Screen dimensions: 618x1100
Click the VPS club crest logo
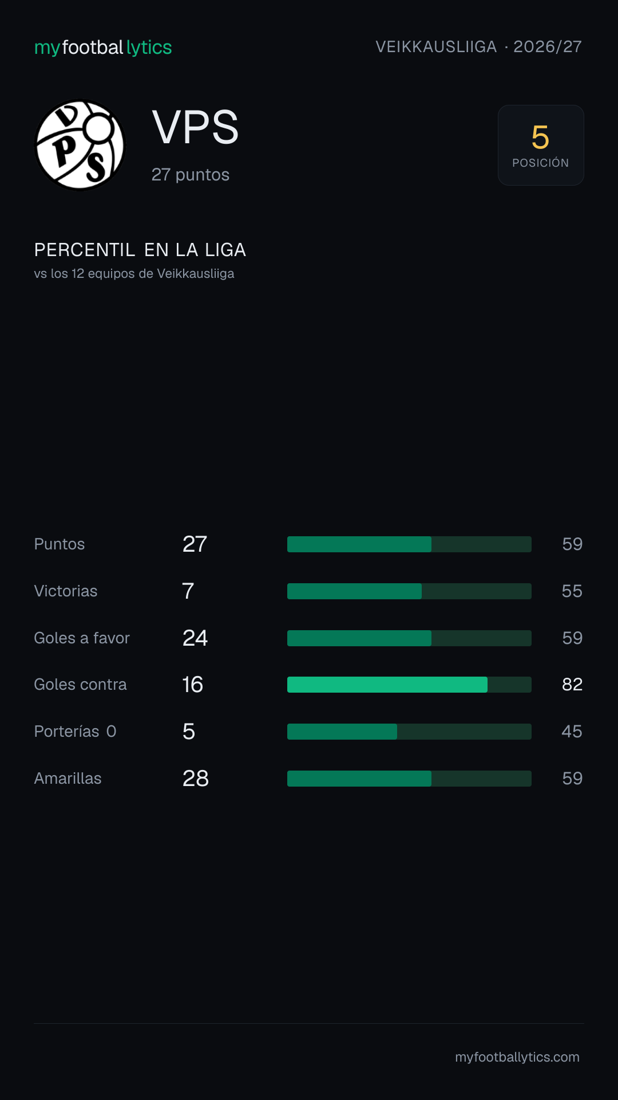80,145
